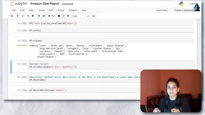Interrupt the kernel with stop icon
This screenshot has width=205, height=115.
coord(59,16)
